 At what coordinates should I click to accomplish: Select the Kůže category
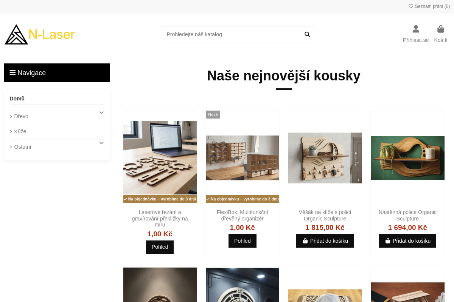coord(20,131)
